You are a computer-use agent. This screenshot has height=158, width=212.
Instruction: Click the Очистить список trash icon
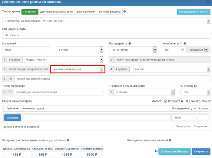point(187,101)
